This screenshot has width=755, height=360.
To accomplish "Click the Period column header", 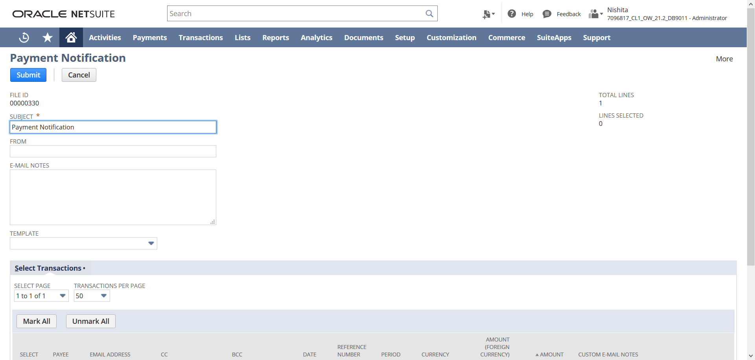I will click(x=391, y=354).
